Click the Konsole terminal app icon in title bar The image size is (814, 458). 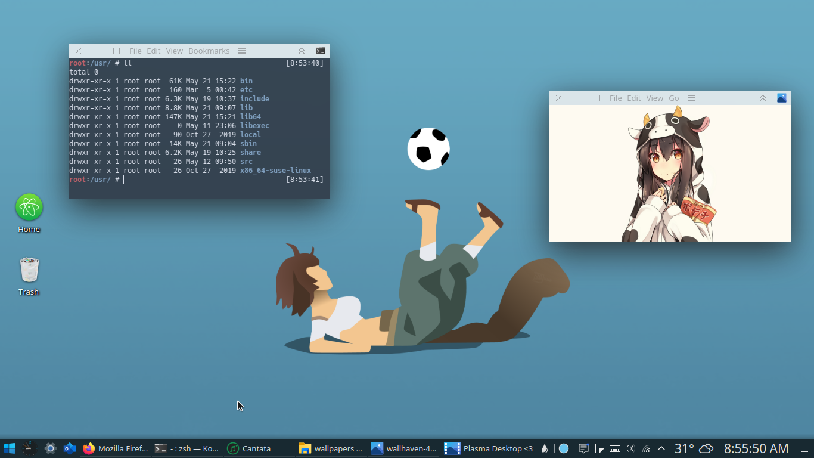pos(321,51)
